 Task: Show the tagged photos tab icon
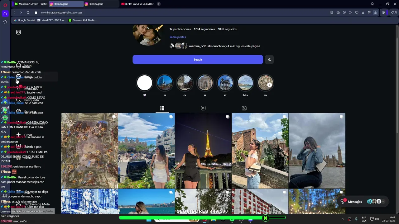pyautogui.click(x=244, y=108)
